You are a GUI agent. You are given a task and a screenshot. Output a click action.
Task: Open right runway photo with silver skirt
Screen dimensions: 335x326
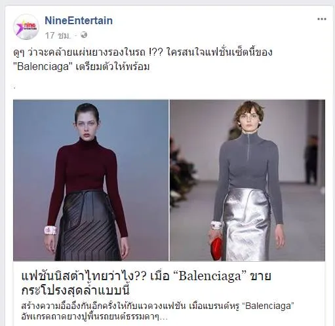248,180
